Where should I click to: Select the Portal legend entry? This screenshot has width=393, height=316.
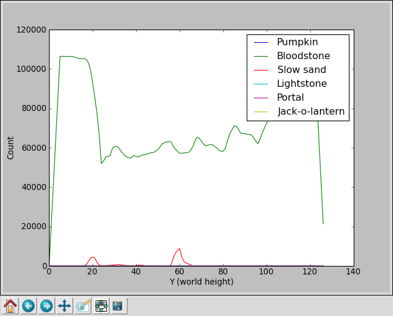tap(290, 98)
